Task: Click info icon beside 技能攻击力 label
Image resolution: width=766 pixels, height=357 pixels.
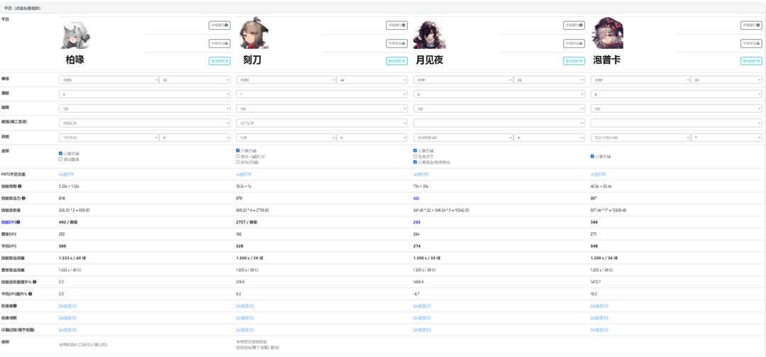Action: click(x=23, y=198)
